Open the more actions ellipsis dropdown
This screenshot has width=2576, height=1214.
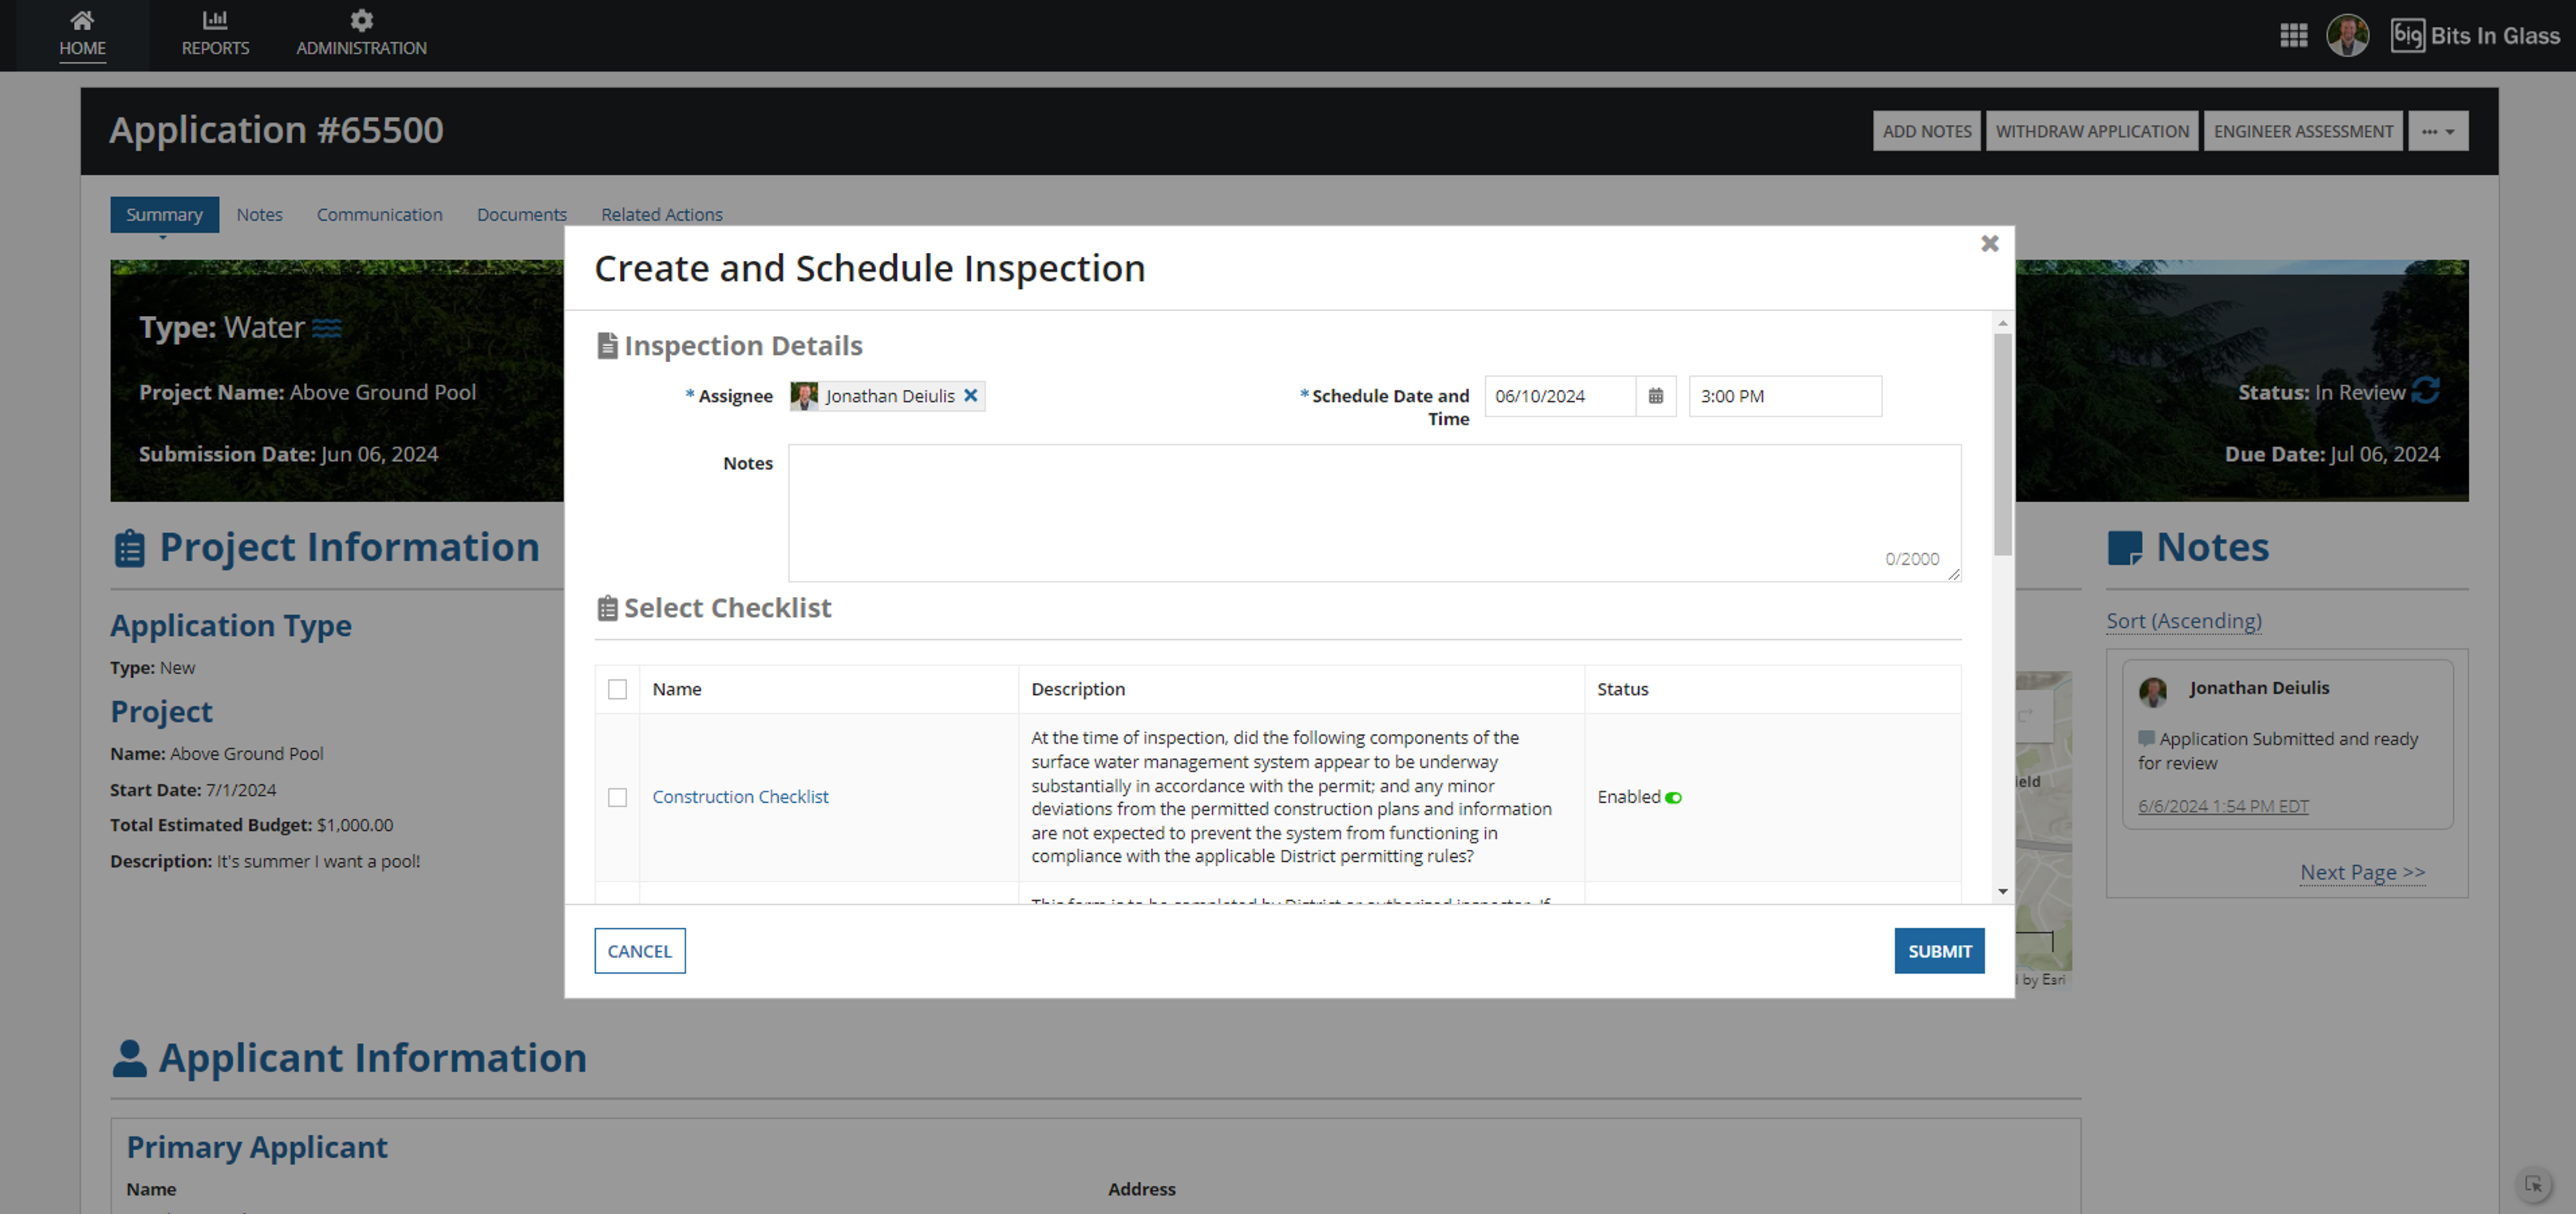click(2438, 132)
